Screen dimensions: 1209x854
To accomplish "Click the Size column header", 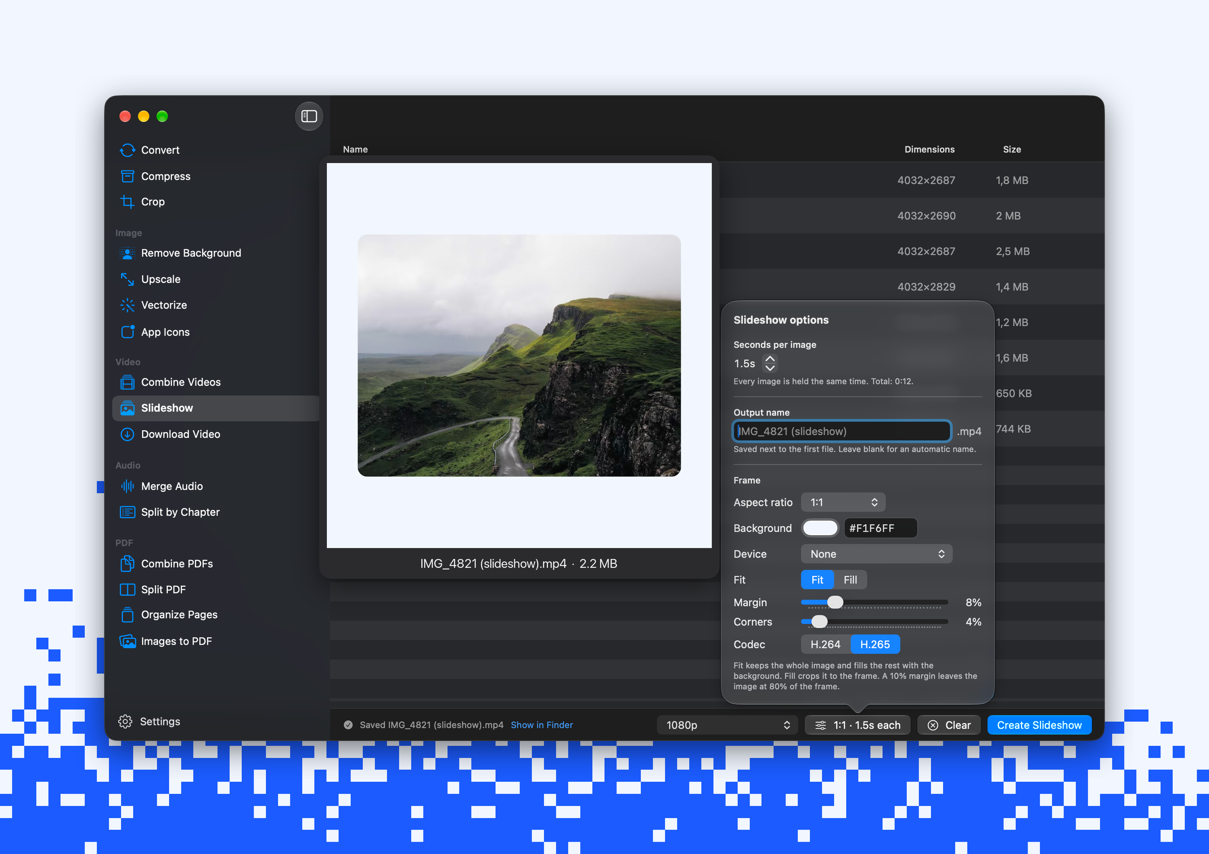I will [1012, 149].
